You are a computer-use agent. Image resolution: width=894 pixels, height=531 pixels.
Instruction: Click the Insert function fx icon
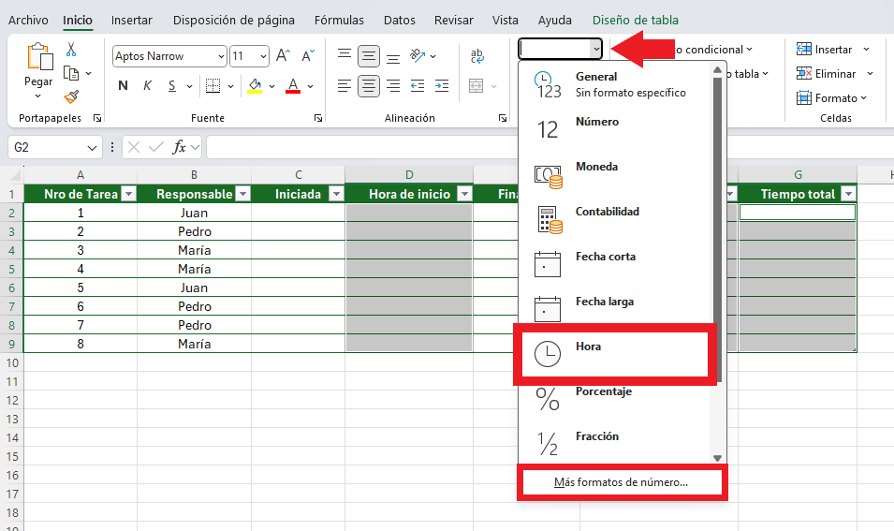click(x=179, y=147)
